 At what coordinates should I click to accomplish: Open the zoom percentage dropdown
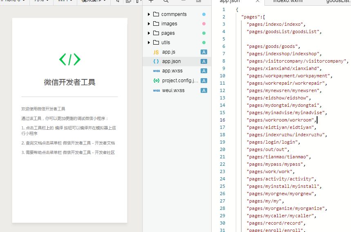[x=41, y=1]
